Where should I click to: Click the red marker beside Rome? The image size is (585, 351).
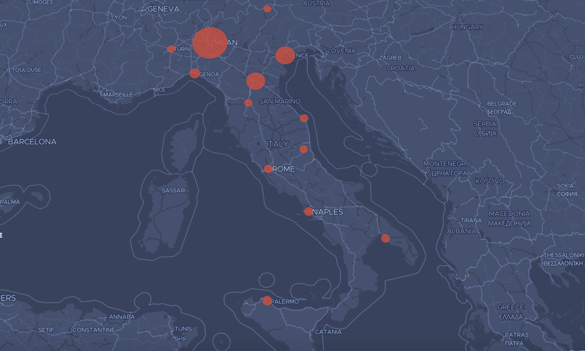click(x=268, y=169)
